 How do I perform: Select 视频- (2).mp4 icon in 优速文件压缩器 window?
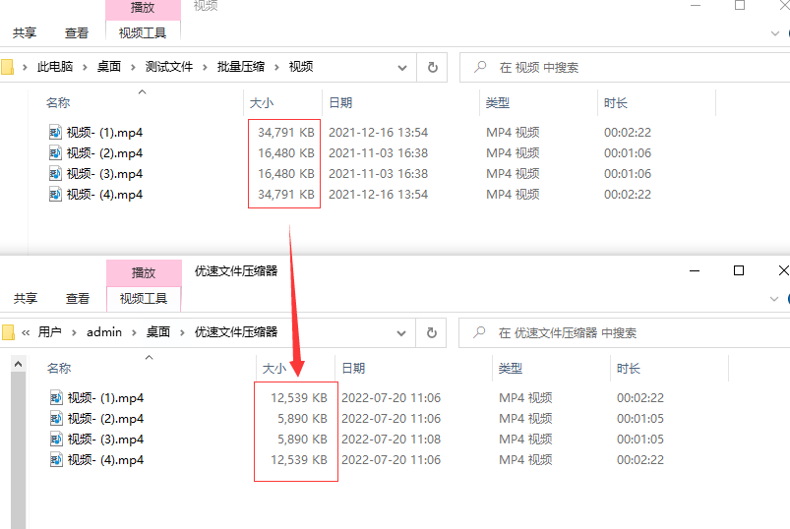56,418
